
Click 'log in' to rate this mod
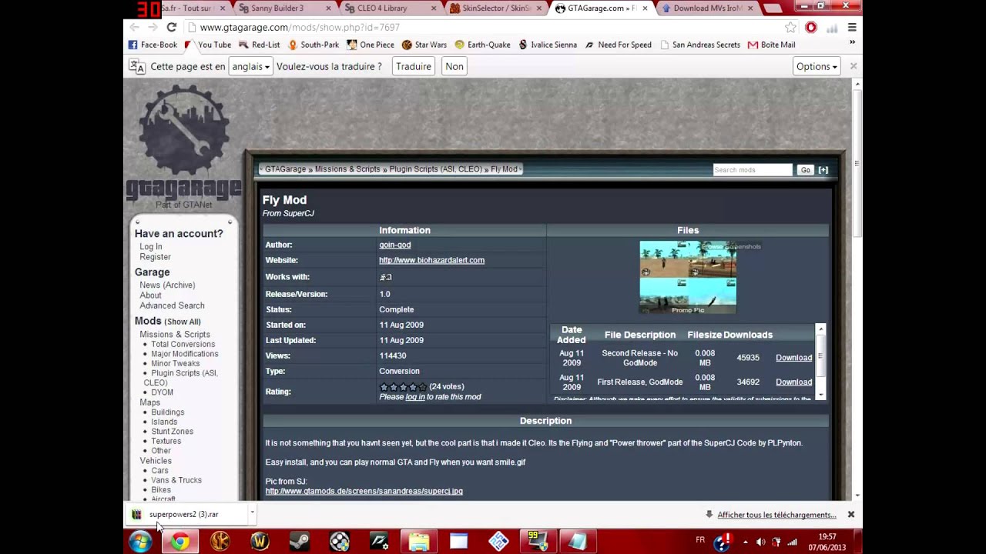point(415,397)
